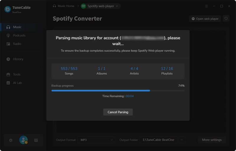236x151 pixels.
Task: Open the hamburger menu icon
Action: [x=206, y=6]
